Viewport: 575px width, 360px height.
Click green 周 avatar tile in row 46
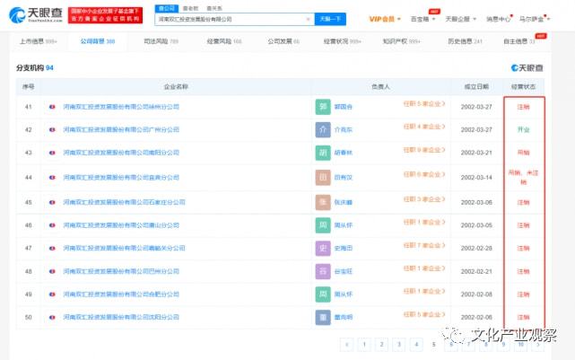pyautogui.click(x=323, y=225)
